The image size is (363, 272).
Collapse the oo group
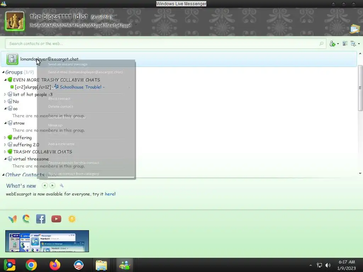click(5, 108)
